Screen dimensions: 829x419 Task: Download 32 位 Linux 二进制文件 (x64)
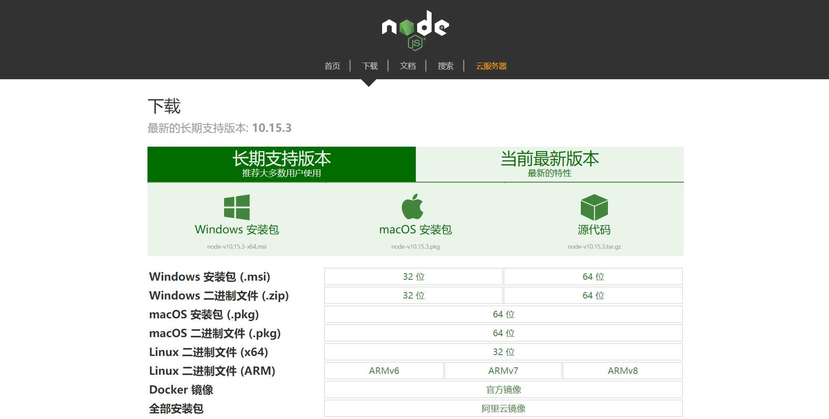tap(503, 352)
